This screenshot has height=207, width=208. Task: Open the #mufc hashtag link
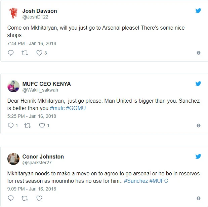click(x=57, y=108)
